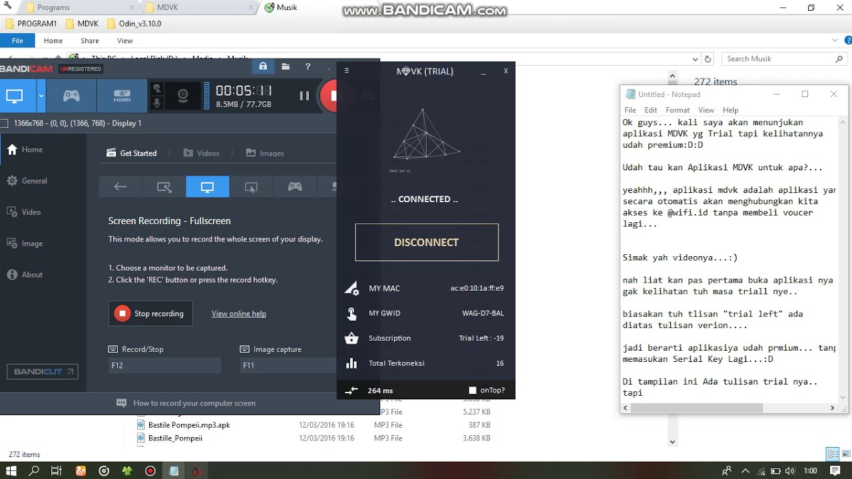Viewport: 852px width, 479px height.
Task: Enable the onTop? checkbox in MDVK
Action: tap(473, 391)
